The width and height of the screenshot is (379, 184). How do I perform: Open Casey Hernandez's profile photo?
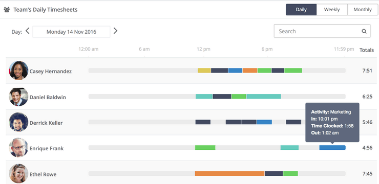point(18,71)
